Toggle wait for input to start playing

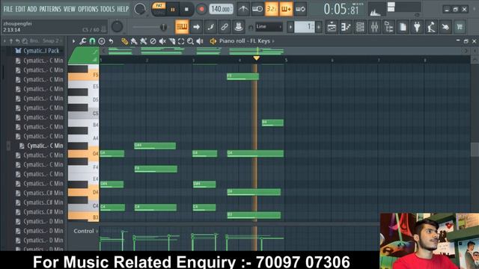257,9
